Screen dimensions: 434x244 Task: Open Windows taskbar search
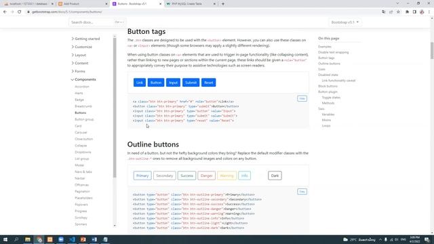click(x=16, y=239)
